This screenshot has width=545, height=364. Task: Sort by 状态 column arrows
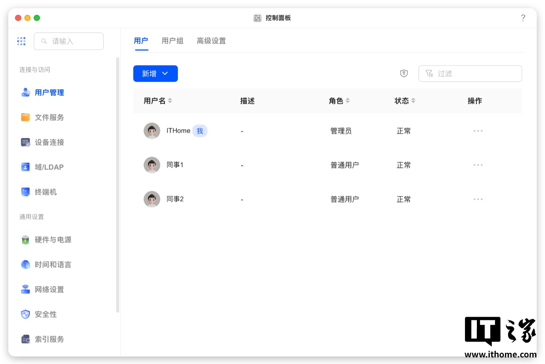click(x=413, y=101)
